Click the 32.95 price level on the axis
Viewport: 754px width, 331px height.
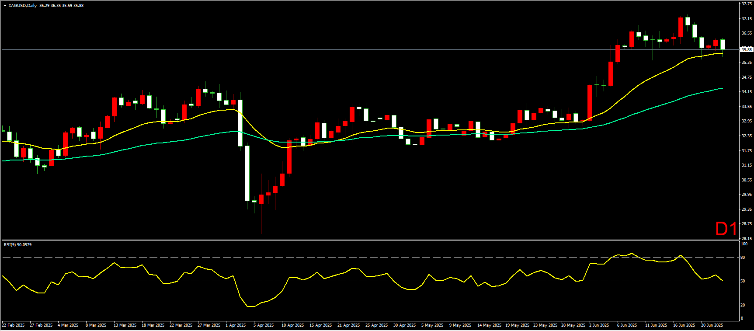coord(747,121)
